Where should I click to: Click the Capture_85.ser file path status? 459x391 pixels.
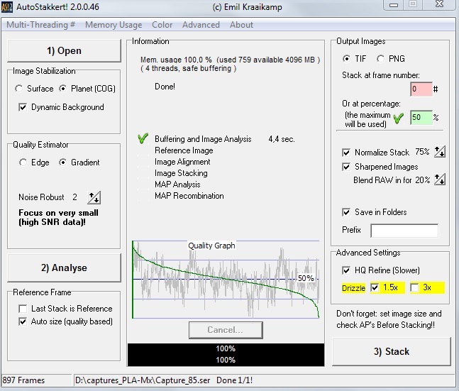(x=143, y=380)
